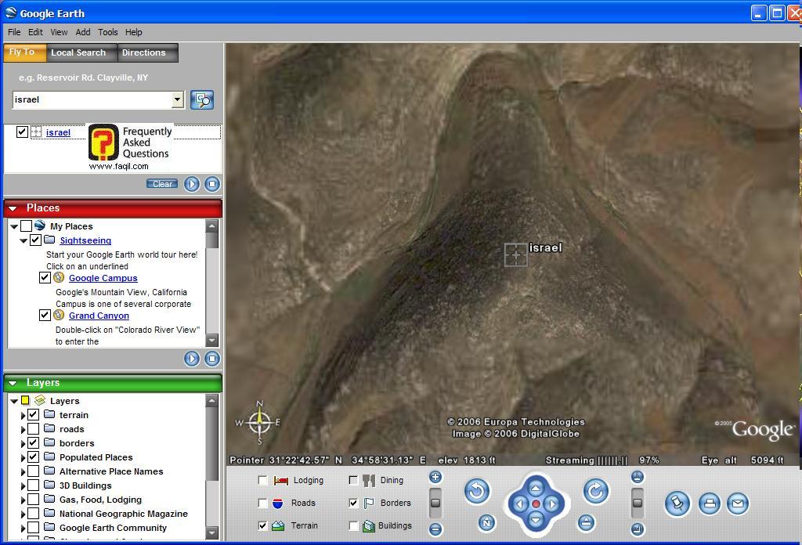Reset the view to north
Viewport: 802px width, 545px height.
tap(486, 522)
